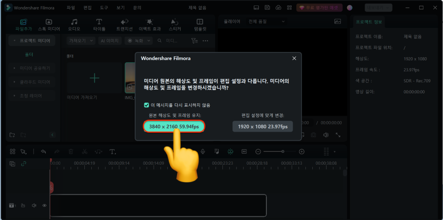Open the 트랜지션 tab
Screen dimensions: 443x220
[124, 25]
